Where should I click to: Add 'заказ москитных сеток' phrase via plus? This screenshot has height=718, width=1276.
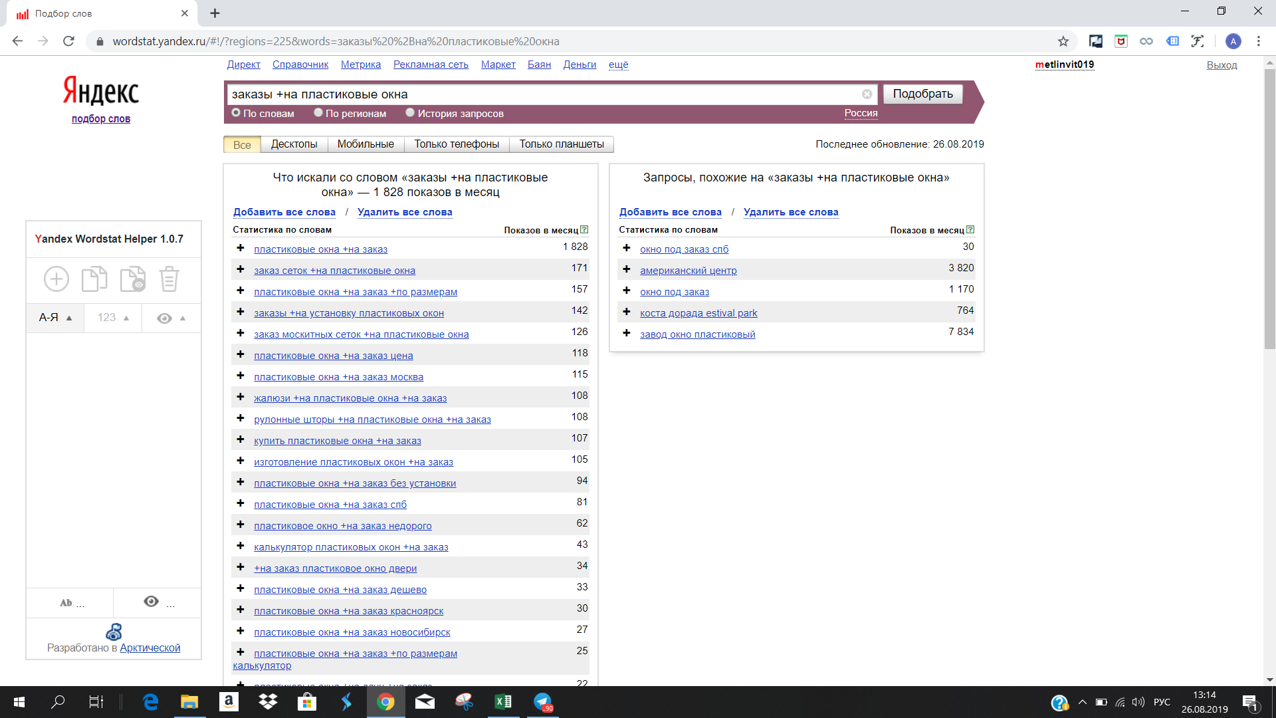click(x=241, y=333)
